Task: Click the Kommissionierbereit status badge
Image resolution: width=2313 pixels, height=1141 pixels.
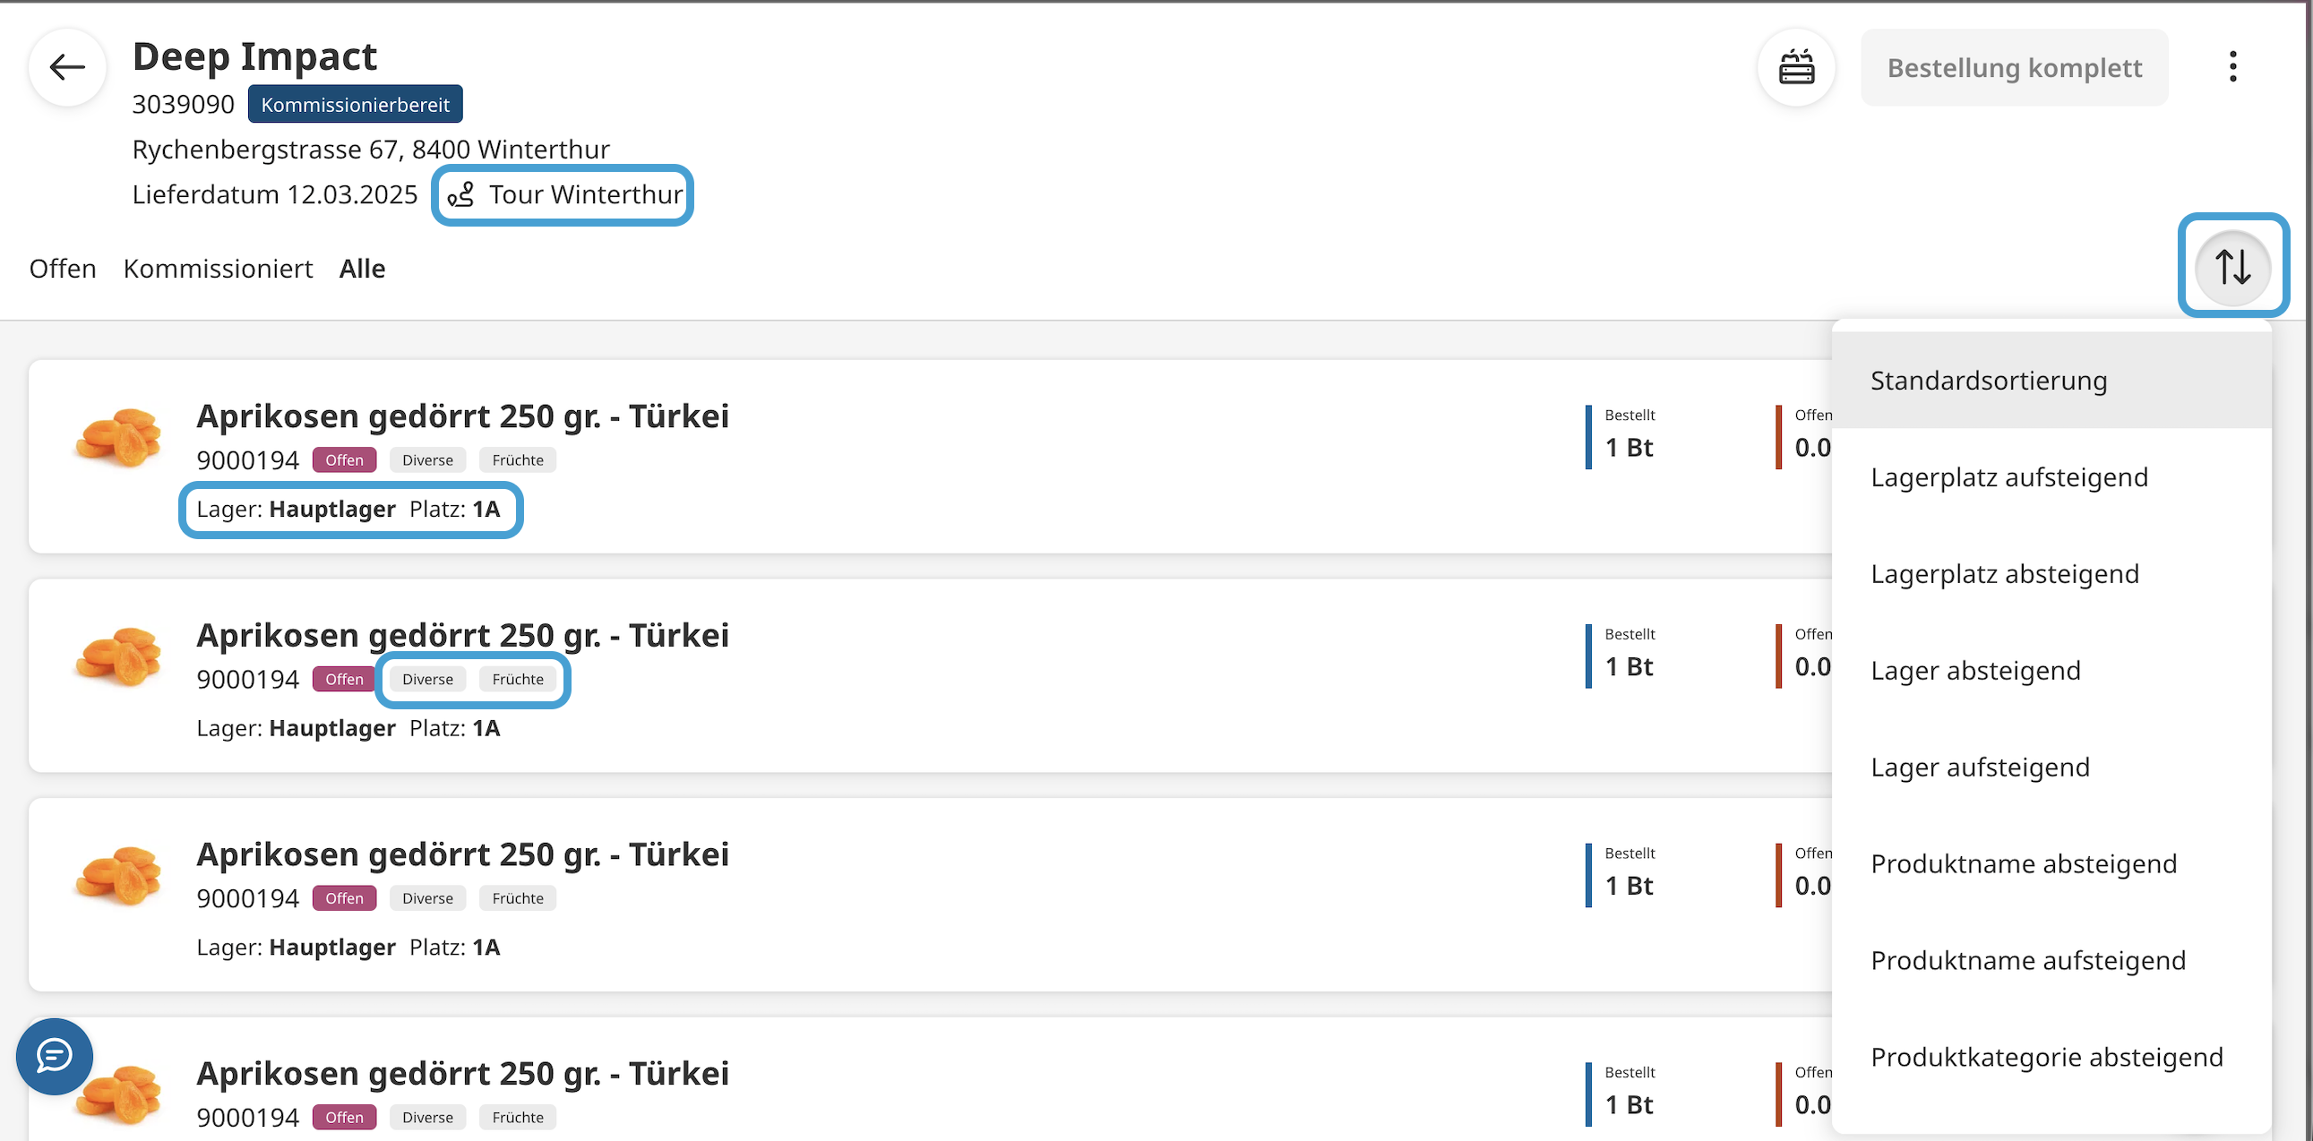Action: [x=355, y=104]
